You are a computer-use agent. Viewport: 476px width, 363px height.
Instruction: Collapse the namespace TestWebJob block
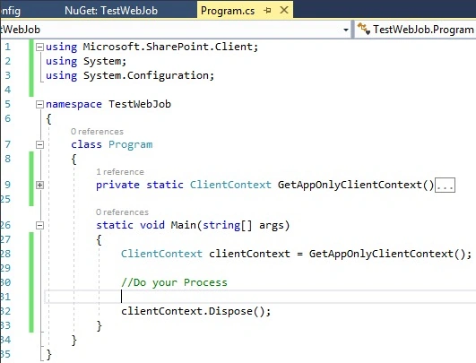(39, 105)
